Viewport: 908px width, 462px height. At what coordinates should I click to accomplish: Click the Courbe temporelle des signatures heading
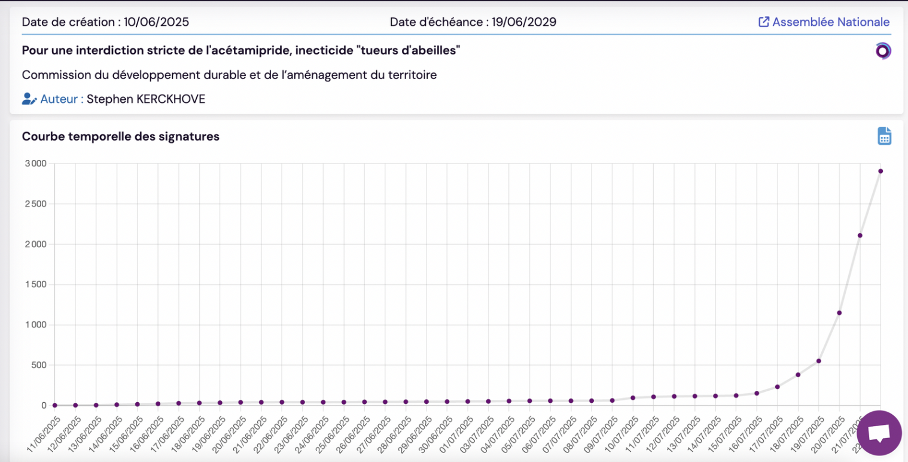[121, 136]
